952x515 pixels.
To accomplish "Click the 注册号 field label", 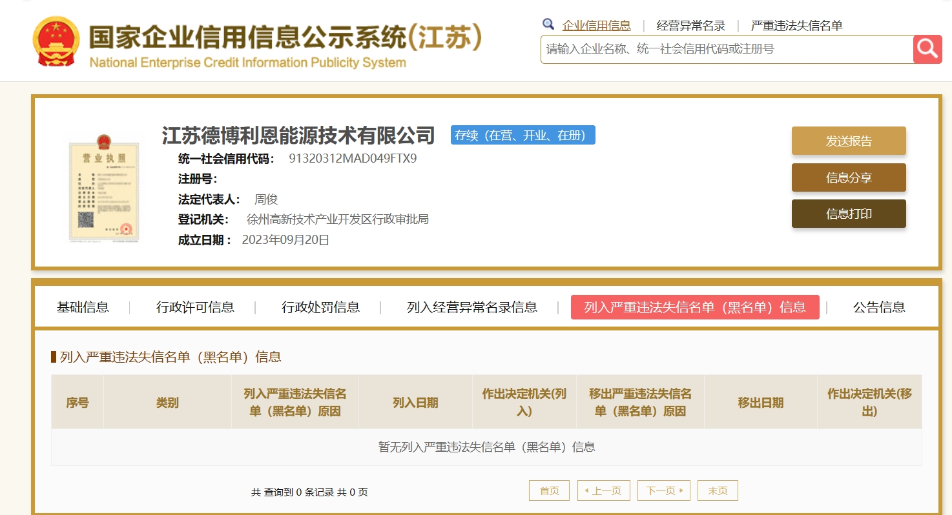I will (198, 179).
